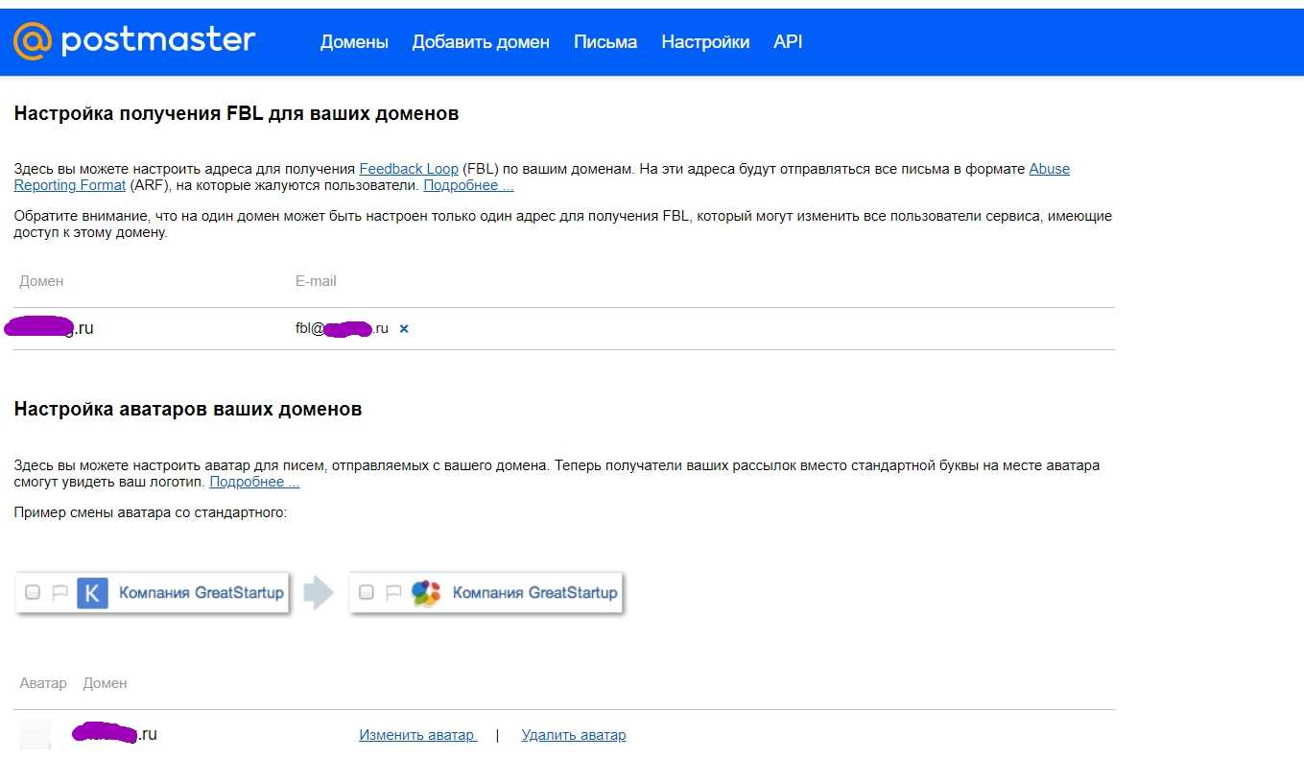Image resolution: width=1304 pixels, height=759 pixels.
Task: Select Настройки in the top navigation
Action: pos(705,42)
